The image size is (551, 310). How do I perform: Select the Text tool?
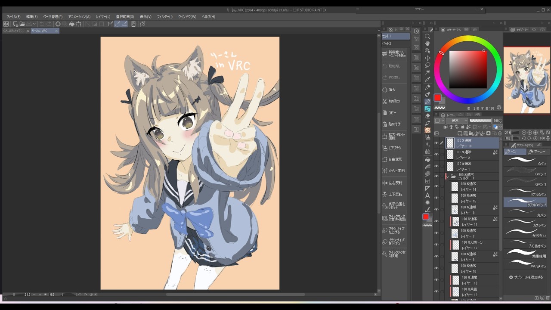point(427,195)
